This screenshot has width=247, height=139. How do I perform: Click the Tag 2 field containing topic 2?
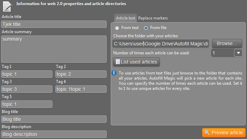click(x=81, y=74)
